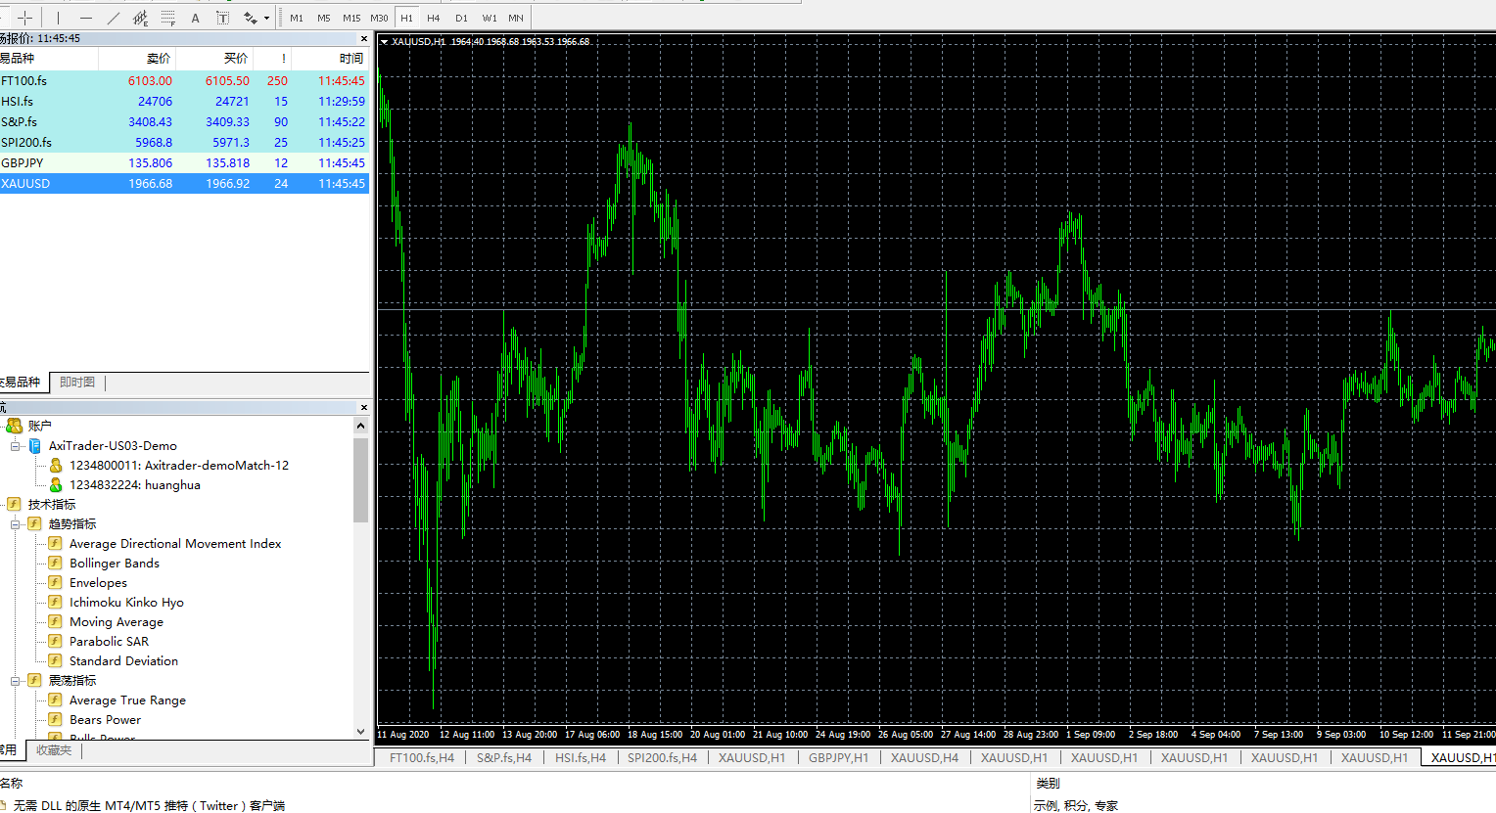Open the 收藏夹 favorites tab in Navigator
This screenshot has width=1496, height=813.
(x=54, y=750)
